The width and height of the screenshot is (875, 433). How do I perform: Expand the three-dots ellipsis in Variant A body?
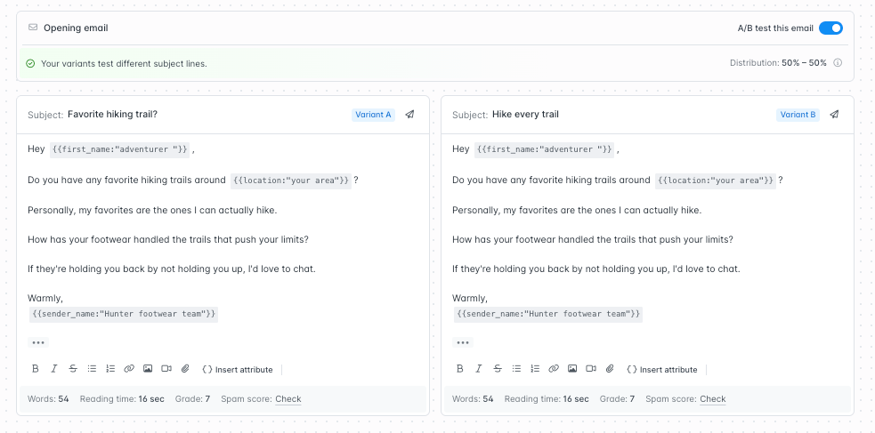[x=37, y=342]
